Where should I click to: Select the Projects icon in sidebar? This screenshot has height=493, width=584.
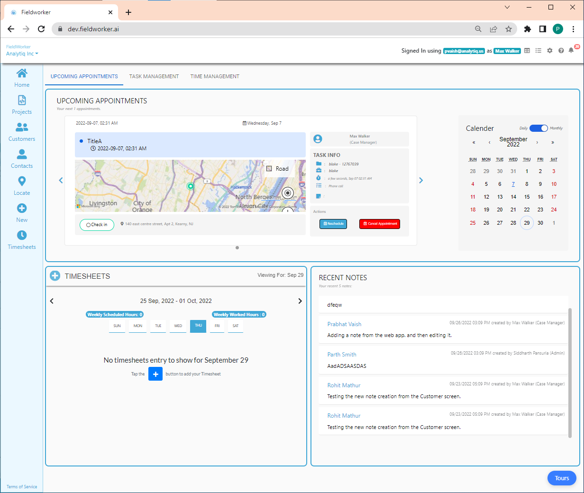pyautogui.click(x=22, y=104)
